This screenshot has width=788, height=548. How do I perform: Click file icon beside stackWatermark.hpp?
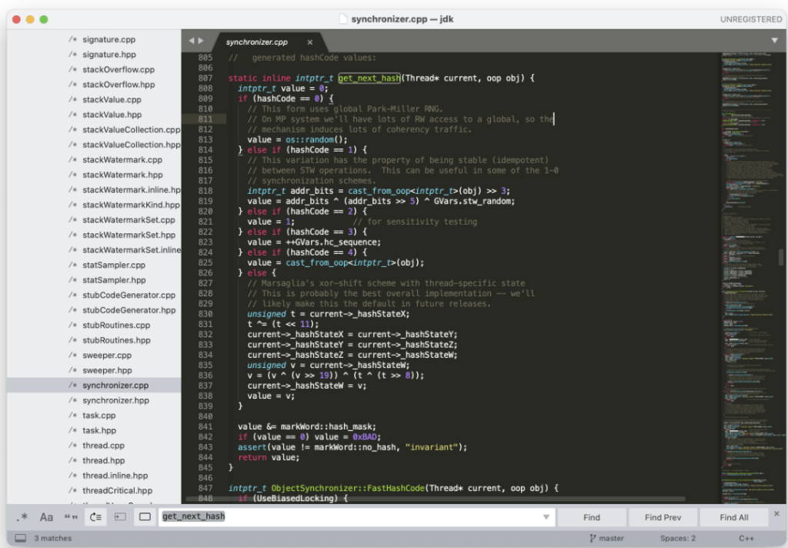(x=73, y=175)
